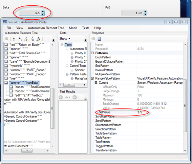The image size is (192, 164).
Task: Select the "pane" ExampleDescriptionS tree element
Action: click(30, 62)
